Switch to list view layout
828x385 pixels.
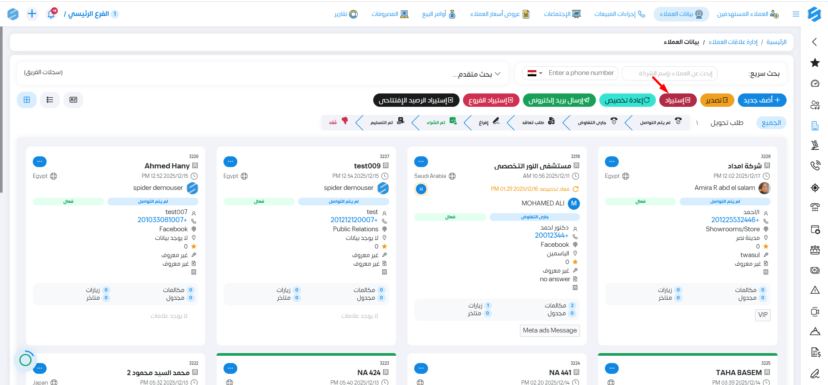(x=50, y=100)
